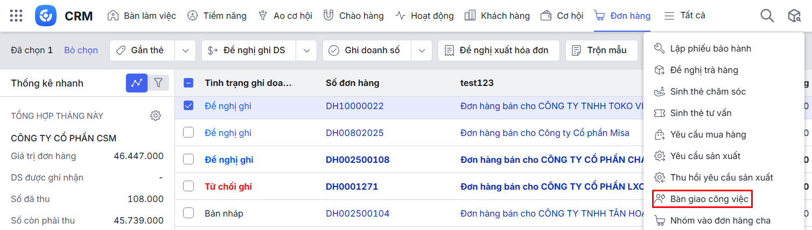Expand the Đề nghị ghi DS dropdown arrow
The image size is (812, 230).
[x=306, y=51]
